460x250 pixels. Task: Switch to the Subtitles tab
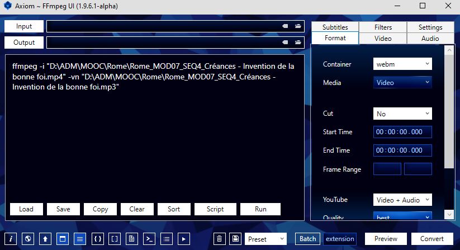335,27
